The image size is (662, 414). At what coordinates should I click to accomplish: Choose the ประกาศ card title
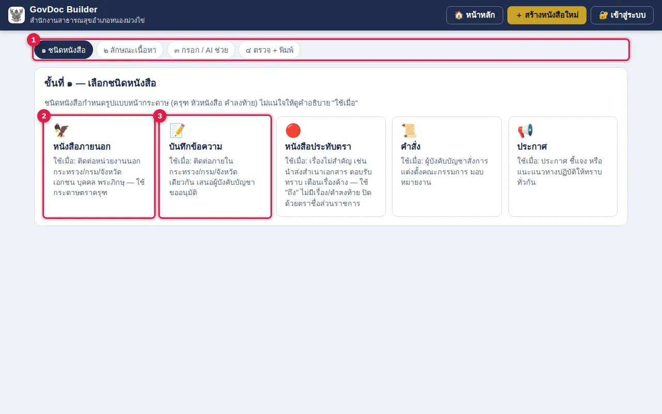tap(532, 146)
